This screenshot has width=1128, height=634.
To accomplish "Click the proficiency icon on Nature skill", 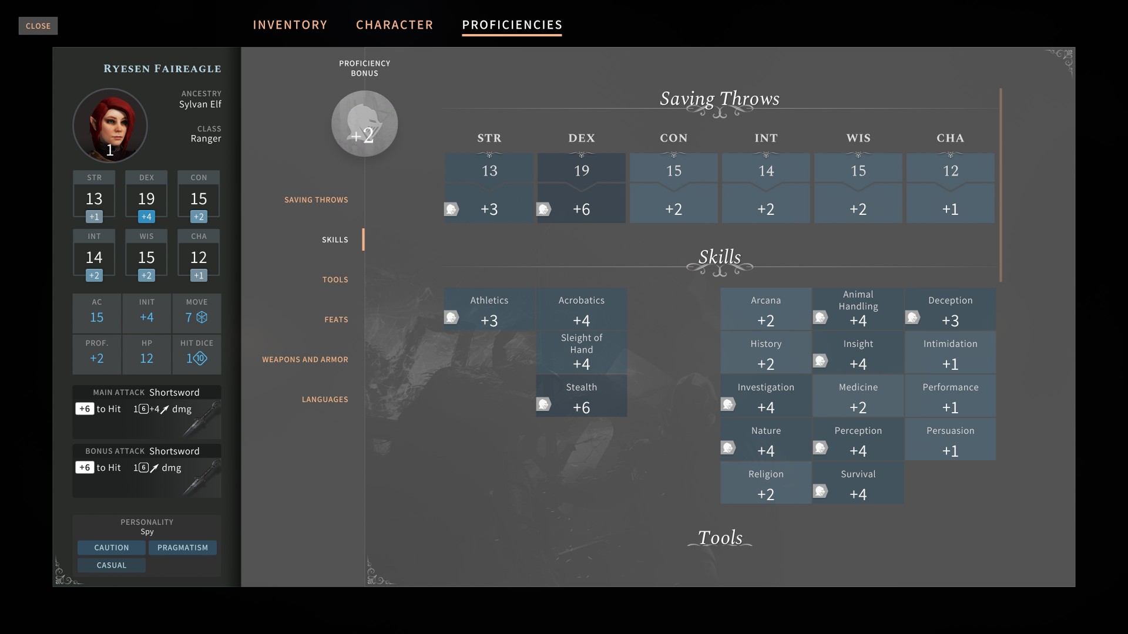I will (x=728, y=448).
